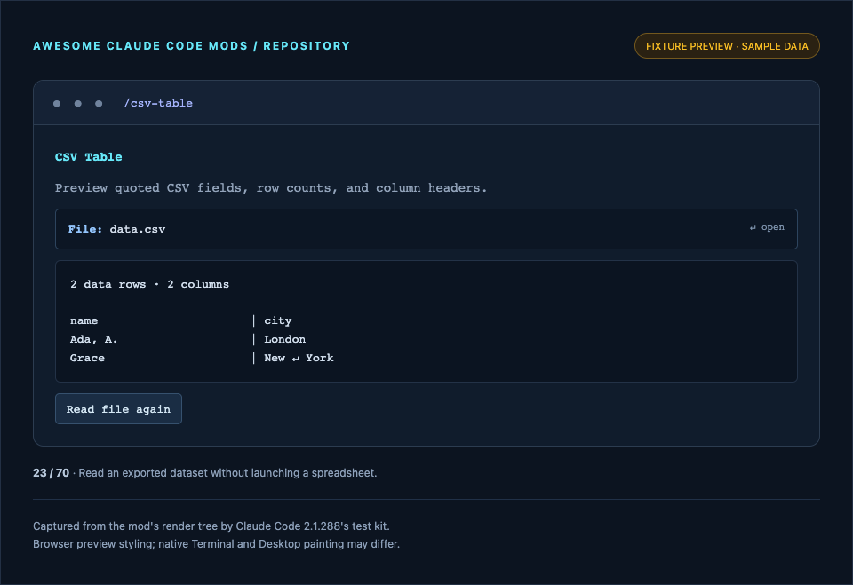The image size is (853, 585).
Task: Click the 'city' column header
Action: pos(278,320)
